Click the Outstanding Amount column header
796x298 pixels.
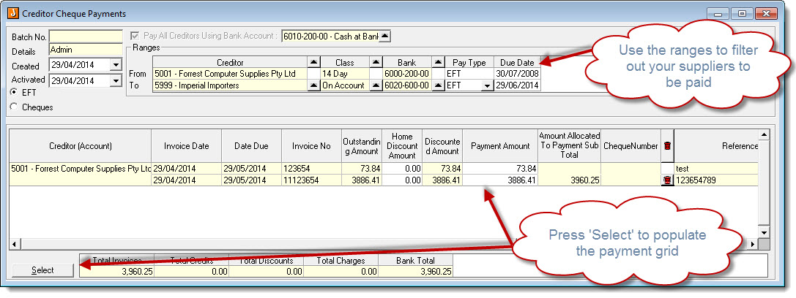(361, 146)
